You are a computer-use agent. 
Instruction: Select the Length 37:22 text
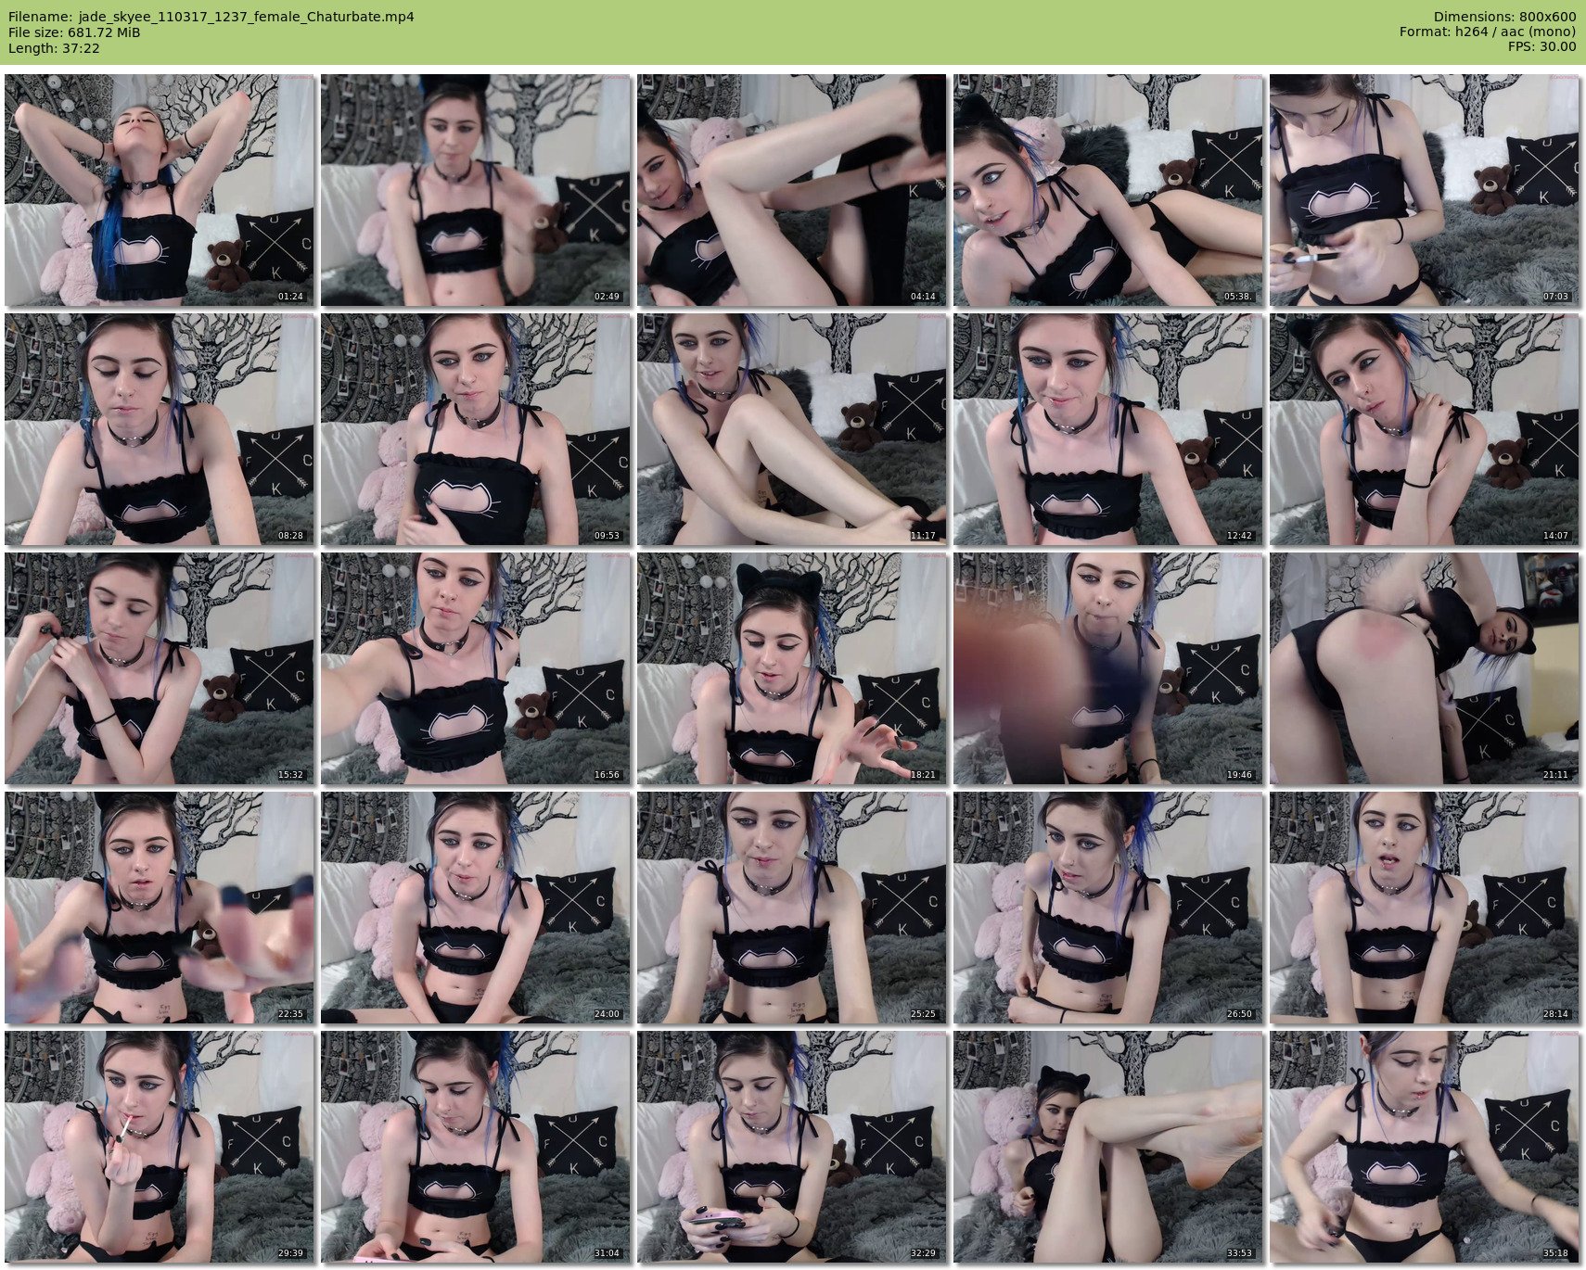[54, 48]
